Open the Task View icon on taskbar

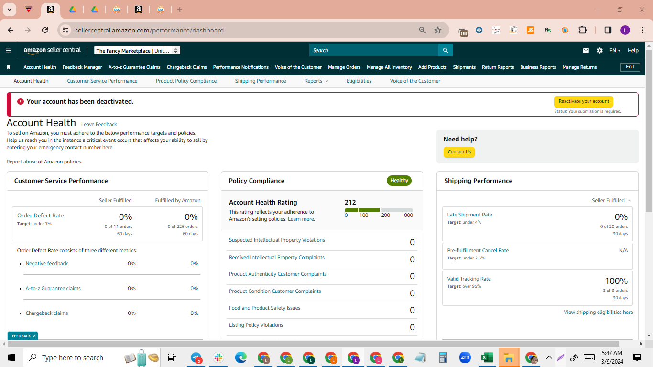172,357
